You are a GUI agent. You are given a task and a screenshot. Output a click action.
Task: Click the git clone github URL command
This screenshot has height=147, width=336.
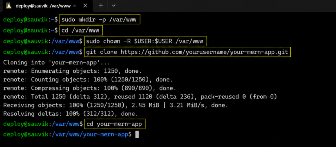[188, 52]
